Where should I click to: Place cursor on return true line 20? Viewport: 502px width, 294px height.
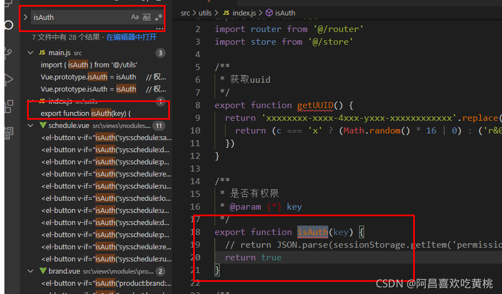(253, 258)
